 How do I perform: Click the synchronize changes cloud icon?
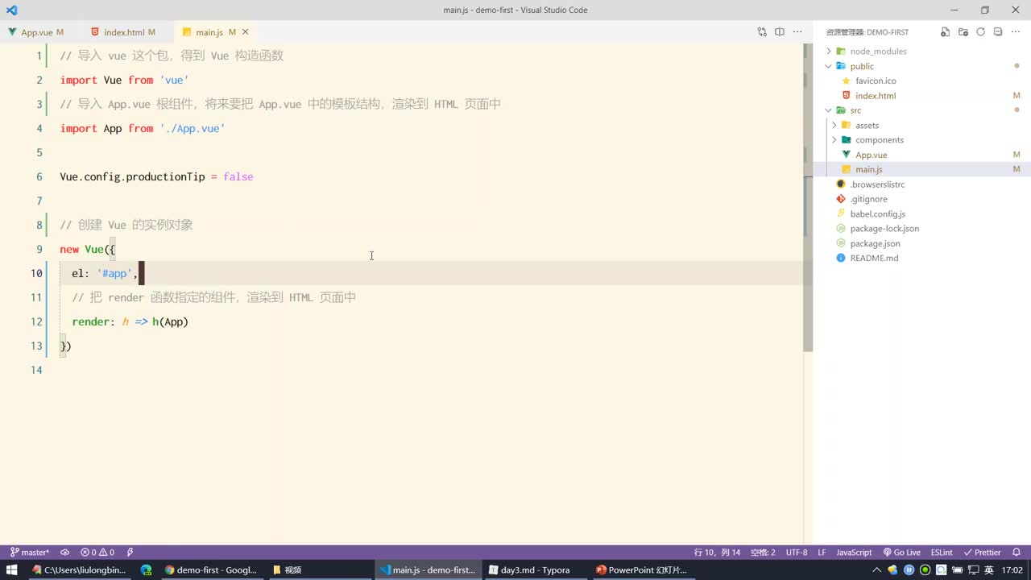click(x=65, y=553)
